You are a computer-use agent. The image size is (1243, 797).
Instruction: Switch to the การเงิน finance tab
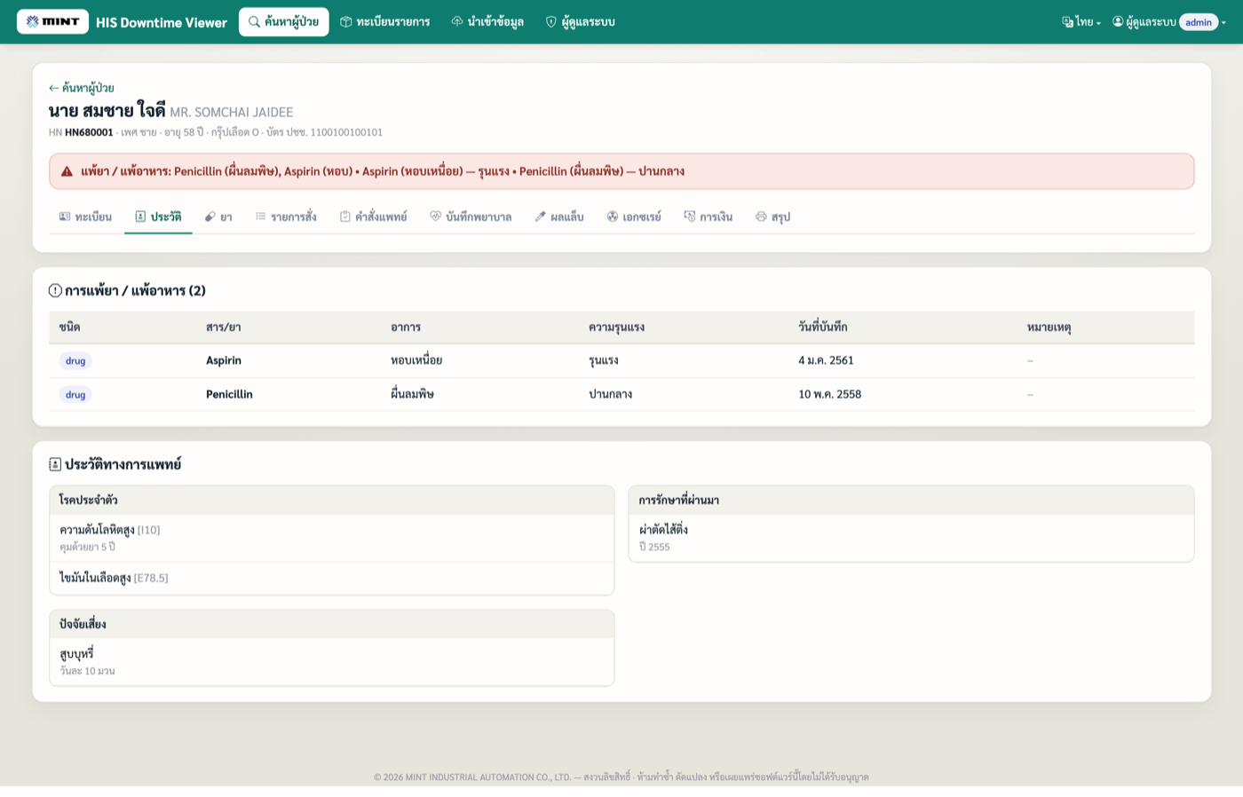coord(709,217)
